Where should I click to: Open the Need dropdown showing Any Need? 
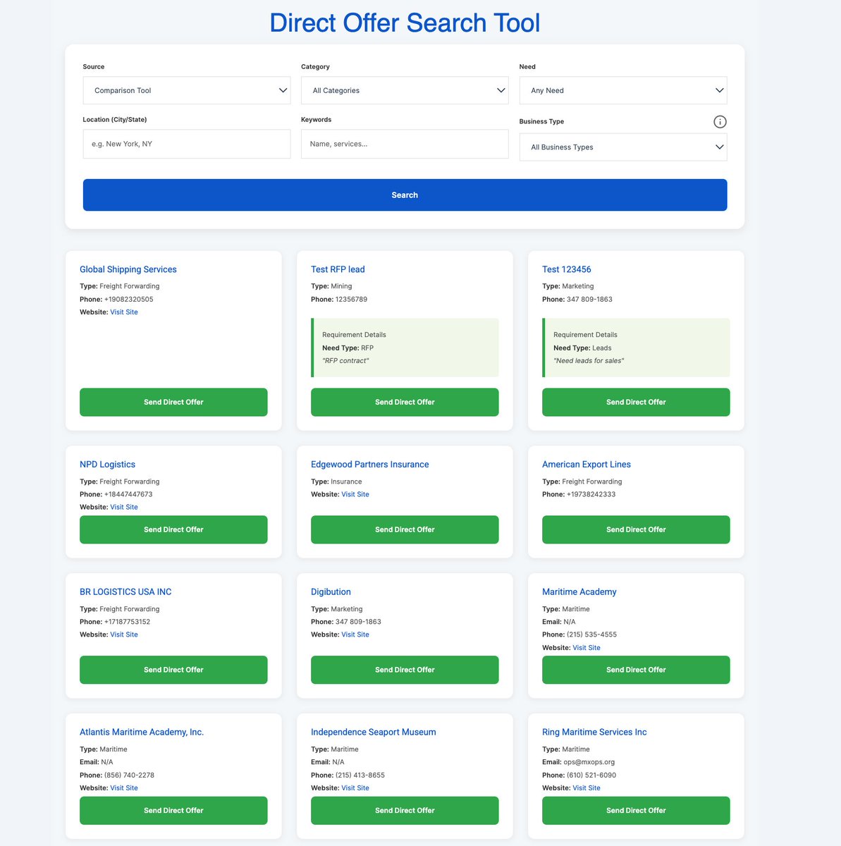(623, 90)
